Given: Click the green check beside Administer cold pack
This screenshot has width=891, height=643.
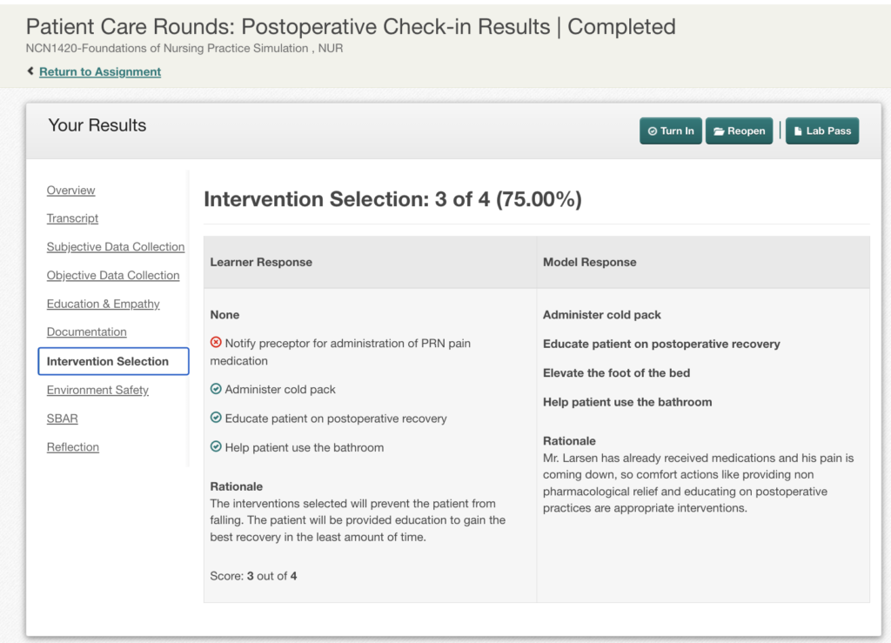Looking at the screenshot, I should [216, 389].
